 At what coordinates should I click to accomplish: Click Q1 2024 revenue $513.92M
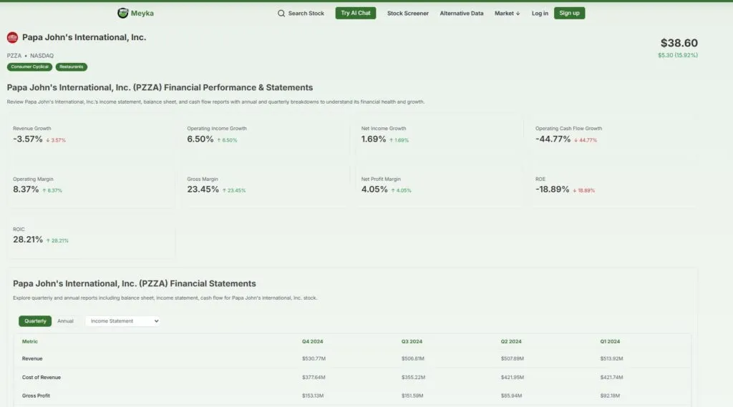(611, 359)
